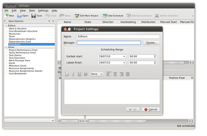The width and height of the screenshot is (207, 136).
Task: Open the Settings menu
Action: [x=43, y=11]
